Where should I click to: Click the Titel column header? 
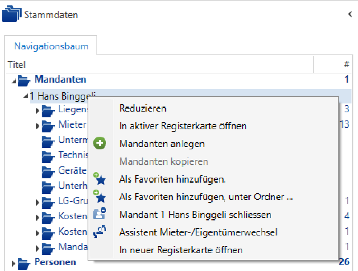17,65
